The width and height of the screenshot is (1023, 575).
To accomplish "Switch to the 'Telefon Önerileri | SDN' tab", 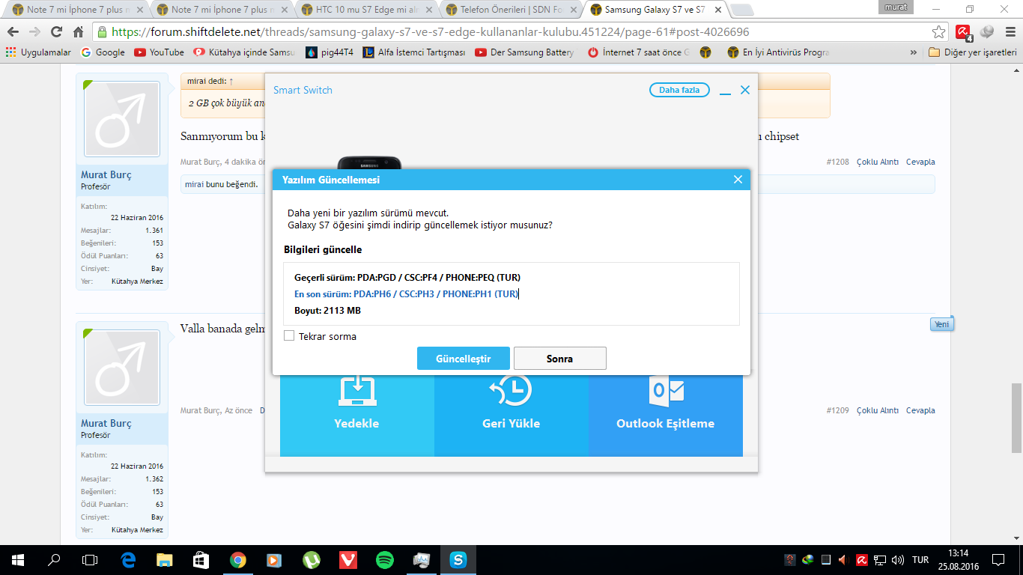I will pyautogui.click(x=512, y=10).
